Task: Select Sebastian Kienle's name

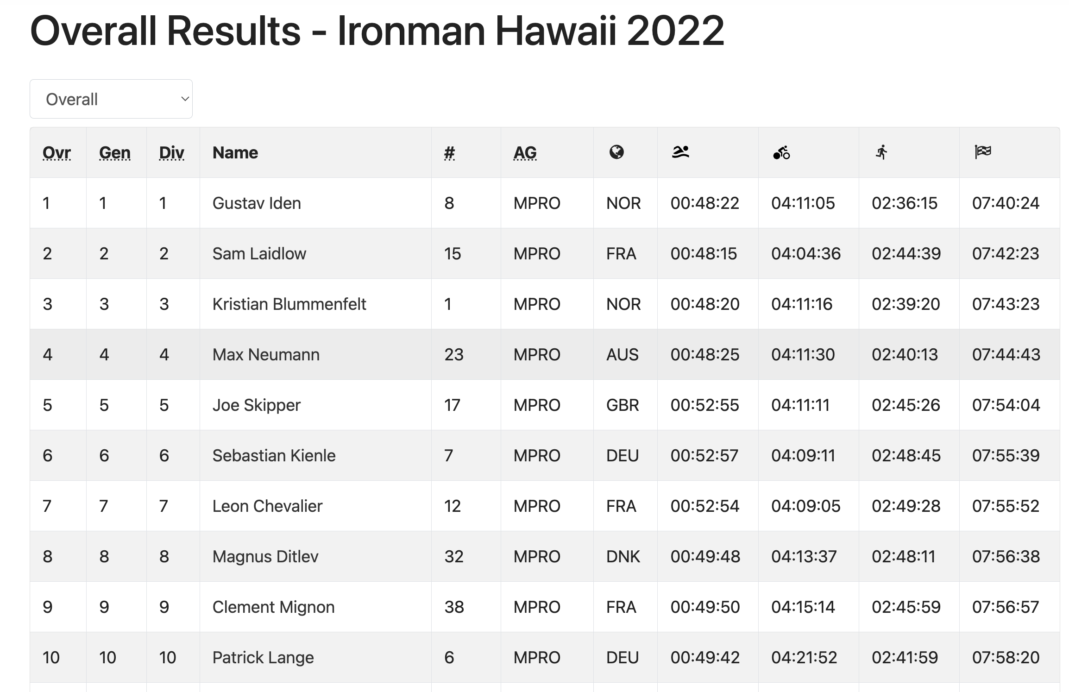Action: point(274,455)
